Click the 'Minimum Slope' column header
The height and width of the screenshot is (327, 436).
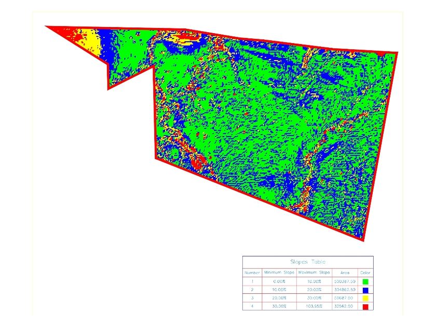279,272
